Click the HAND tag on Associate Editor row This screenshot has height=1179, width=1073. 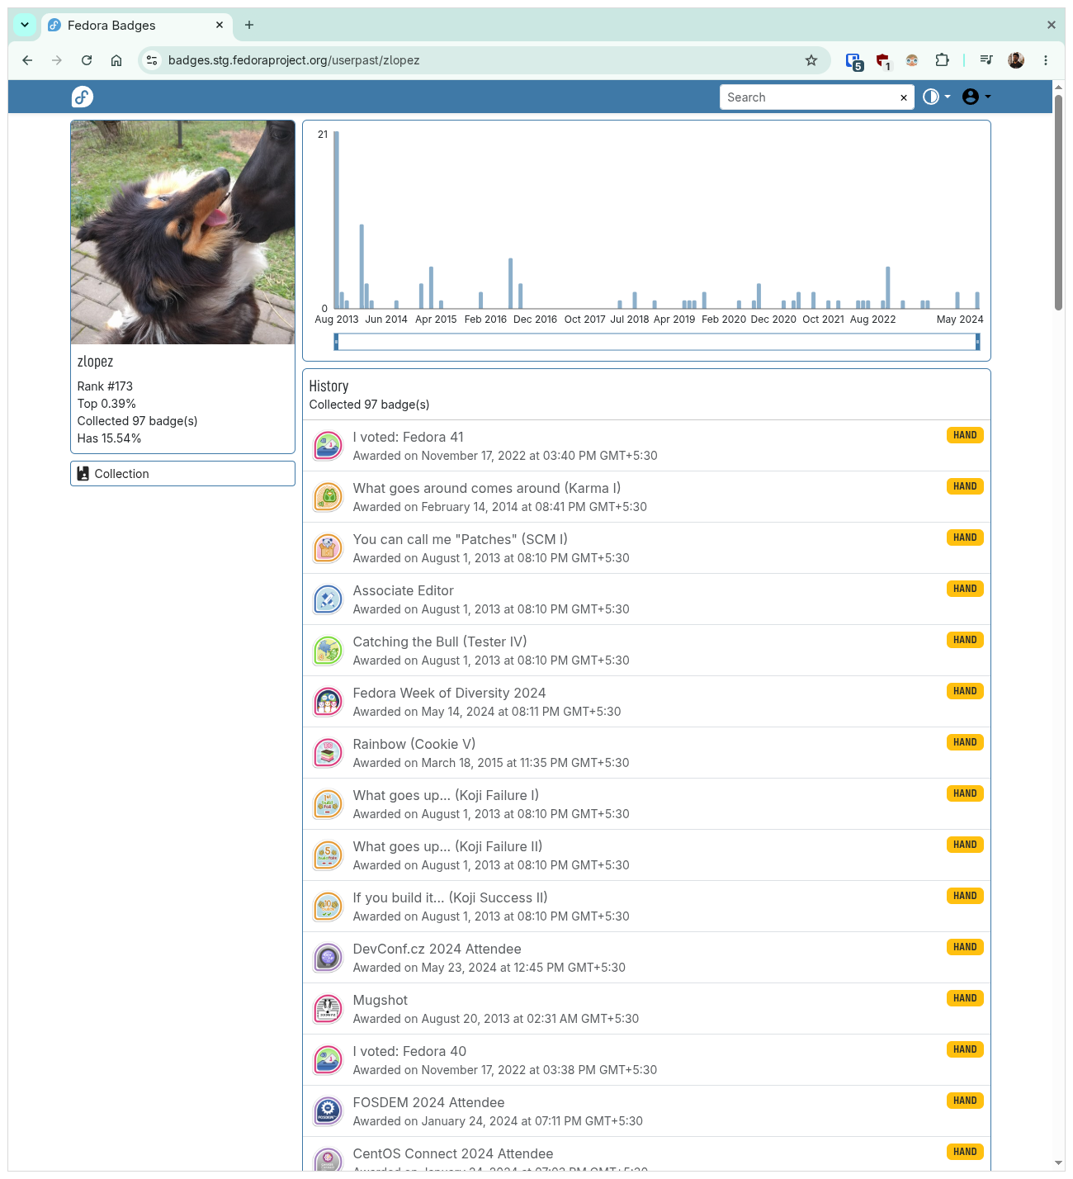(x=965, y=589)
